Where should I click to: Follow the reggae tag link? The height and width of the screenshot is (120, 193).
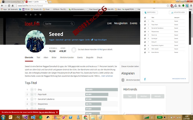(52, 40)
